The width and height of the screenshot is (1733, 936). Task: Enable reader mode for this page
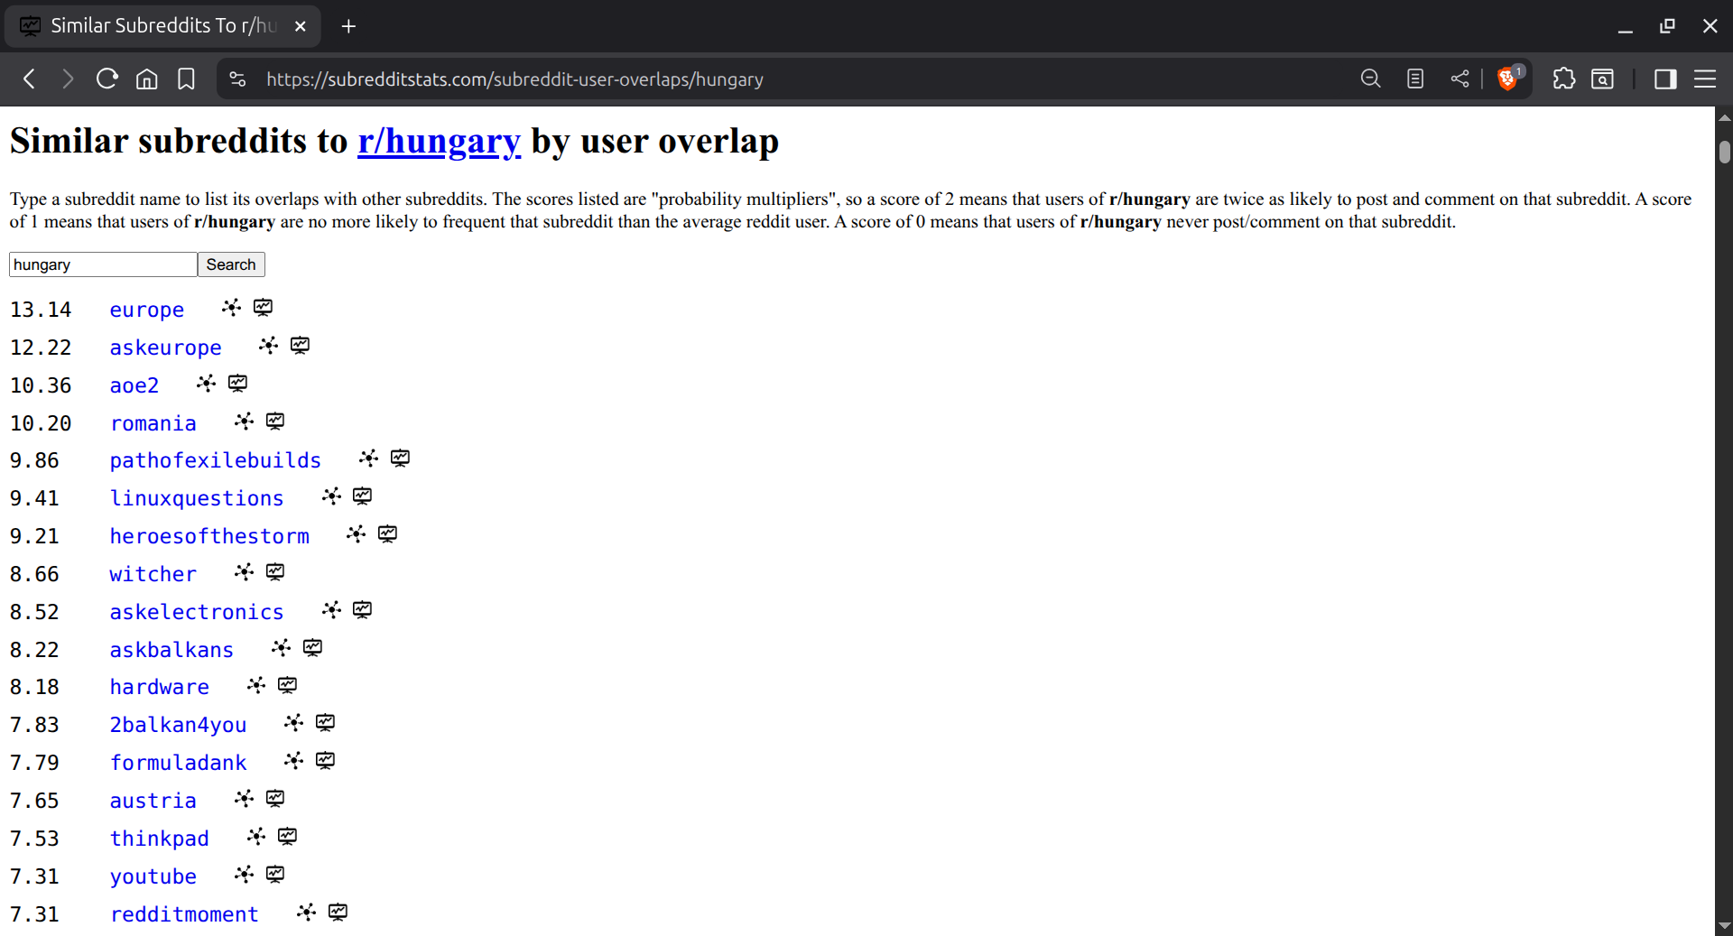(1415, 79)
